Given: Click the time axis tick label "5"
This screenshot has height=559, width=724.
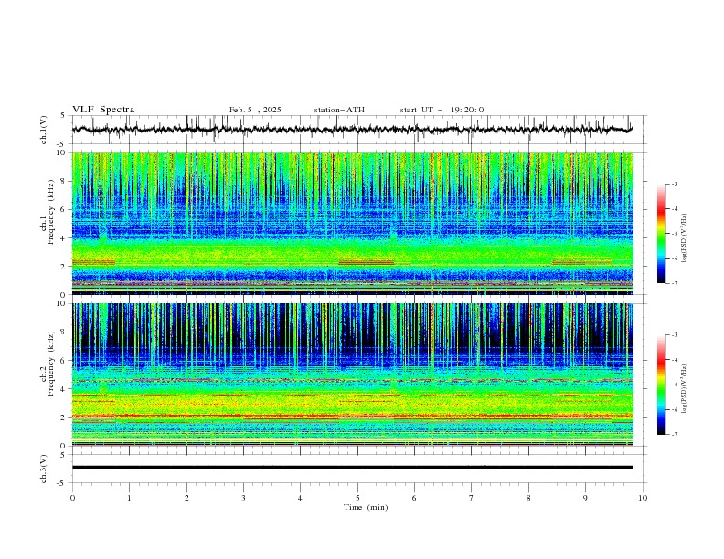Looking at the screenshot, I should (357, 498).
